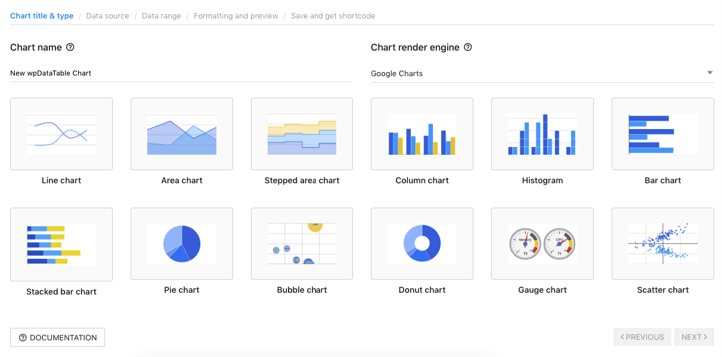Pick the Gauge chart option
The height and width of the screenshot is (357, 722).
click(x=543, y=243)
